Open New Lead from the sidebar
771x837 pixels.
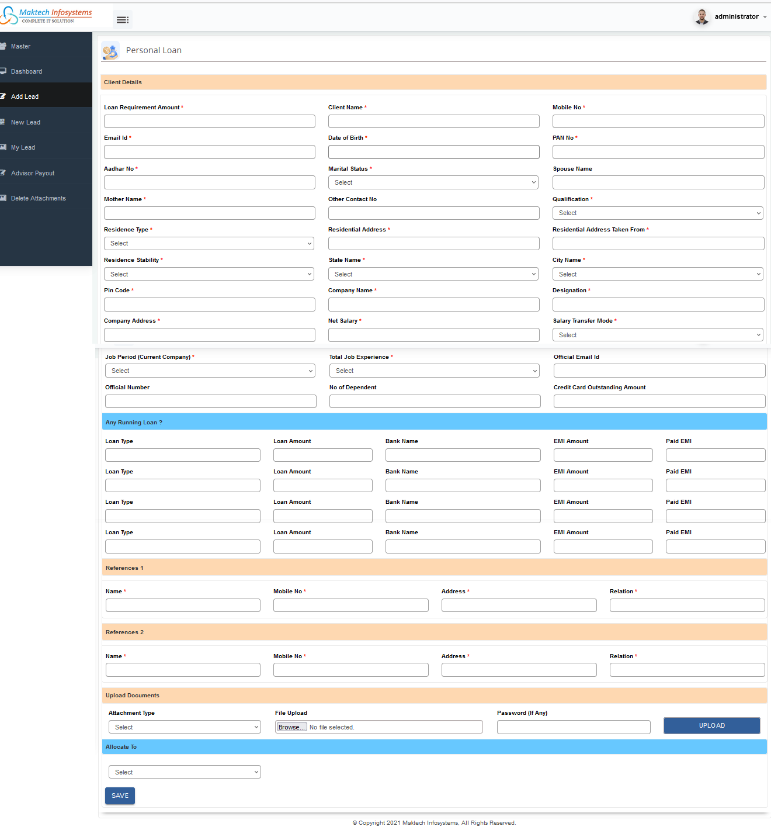click(26, 122)
